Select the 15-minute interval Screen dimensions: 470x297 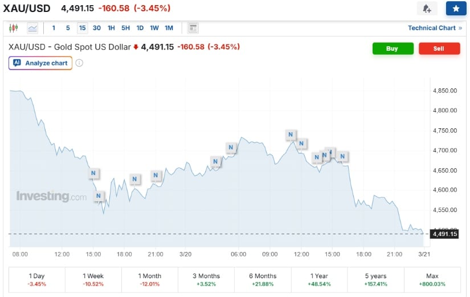(x=83, y=28)
